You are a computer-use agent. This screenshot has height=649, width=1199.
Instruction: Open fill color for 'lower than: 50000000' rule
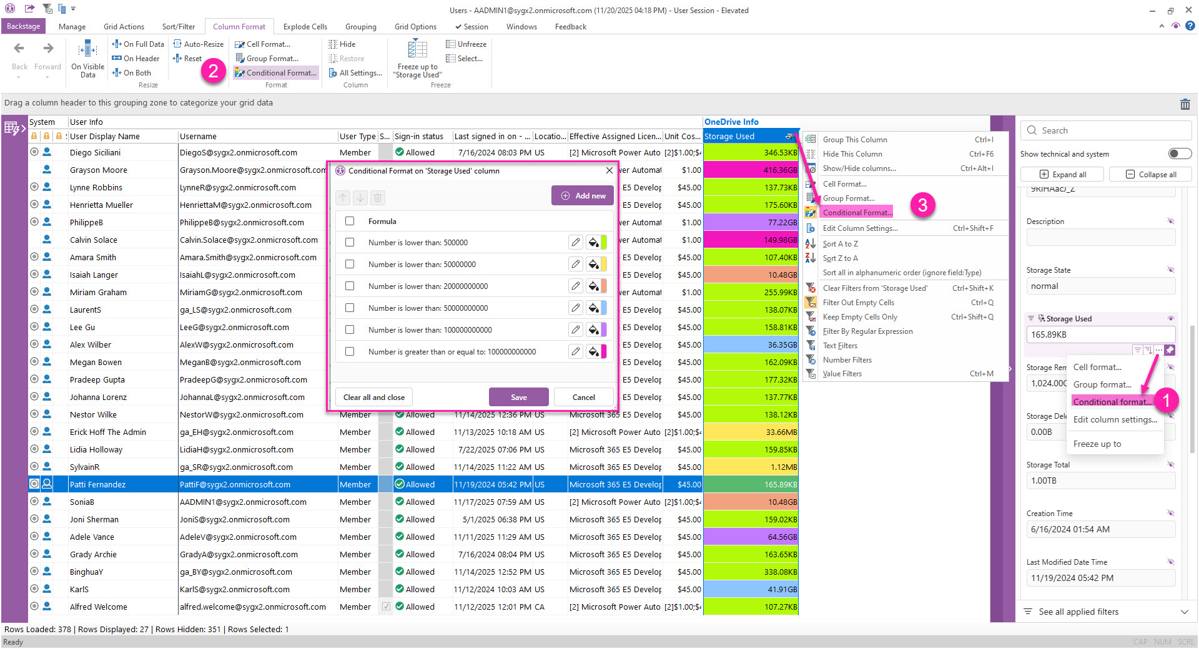pos(593,265)
